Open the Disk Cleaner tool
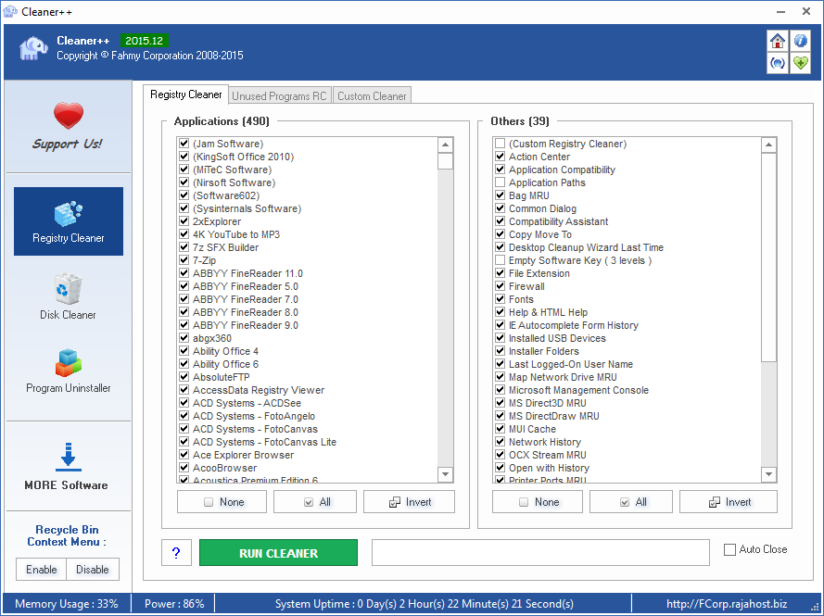This screenshot has height=616, width=824. pos(68,295)
